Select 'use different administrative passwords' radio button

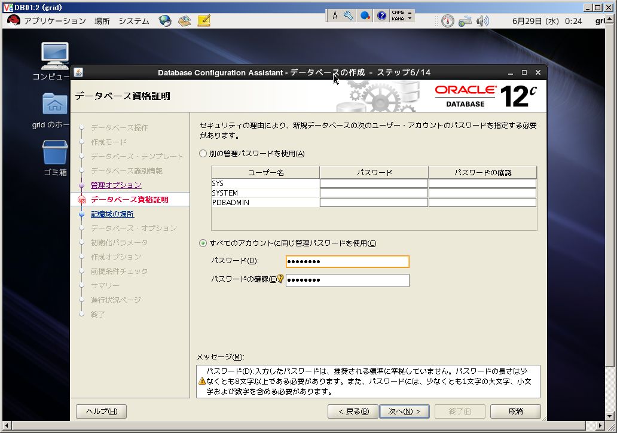point(203,154)
